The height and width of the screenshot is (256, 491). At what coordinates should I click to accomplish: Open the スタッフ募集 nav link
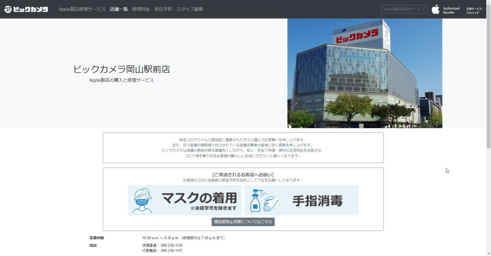coord(189,9)
